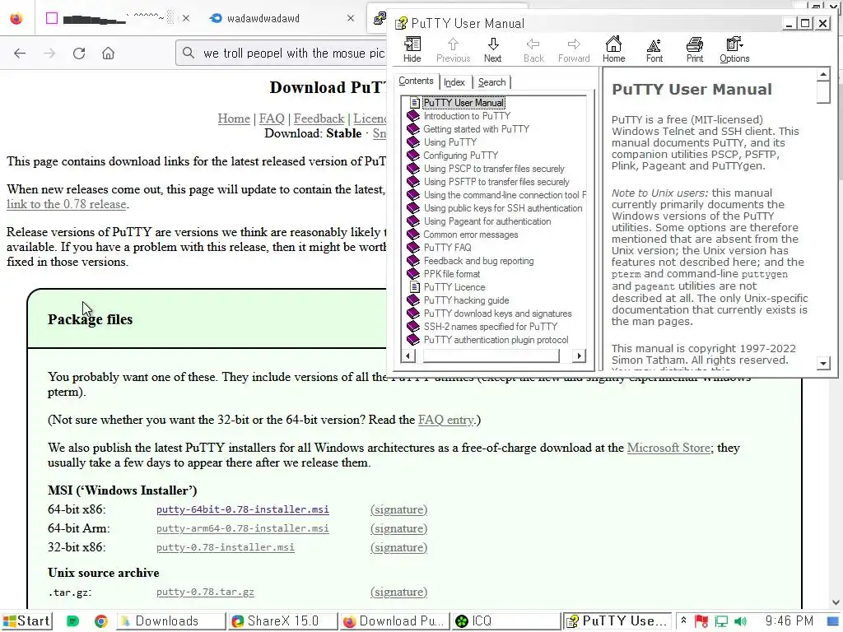Select Using PSFTP to transfer files securely
Viewport: 843px width, 632px height.
pyautogui.click(x=496, y=182)
